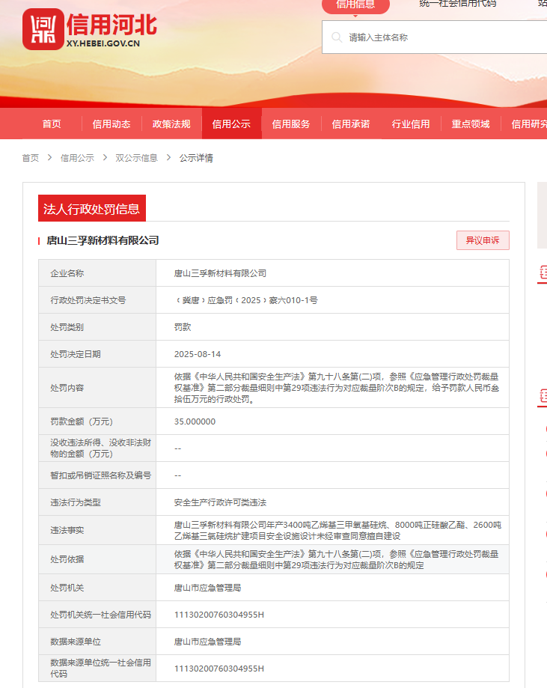The image size is (547, 688).
Task: Click the date 2025-08-14
Action: tap(198, 354)
